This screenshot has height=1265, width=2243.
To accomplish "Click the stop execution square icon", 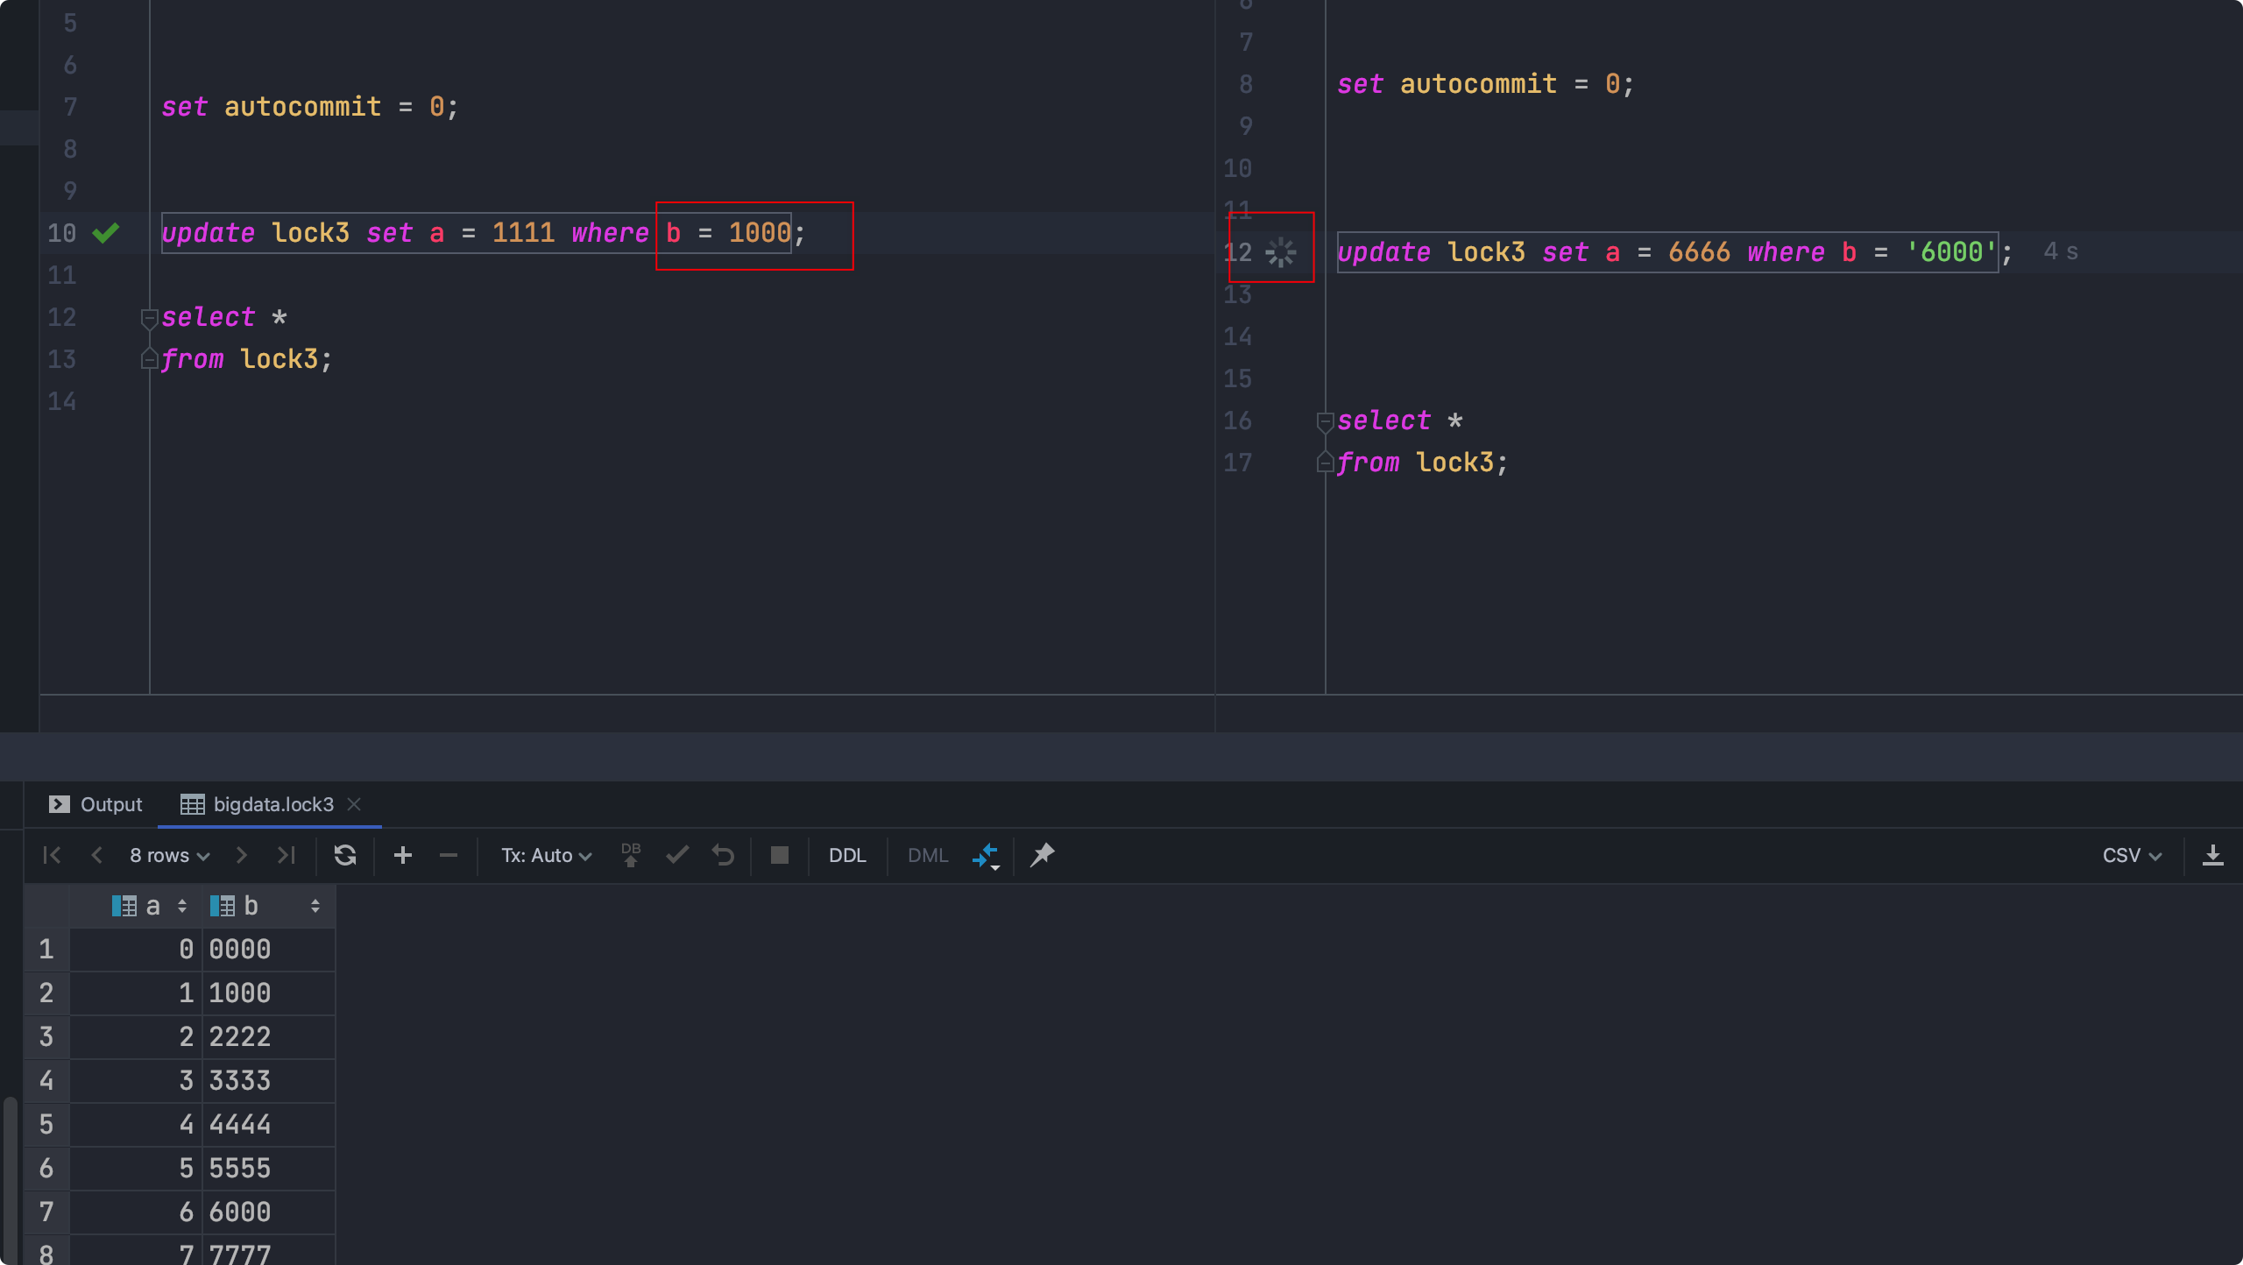I will coord(779,855).
